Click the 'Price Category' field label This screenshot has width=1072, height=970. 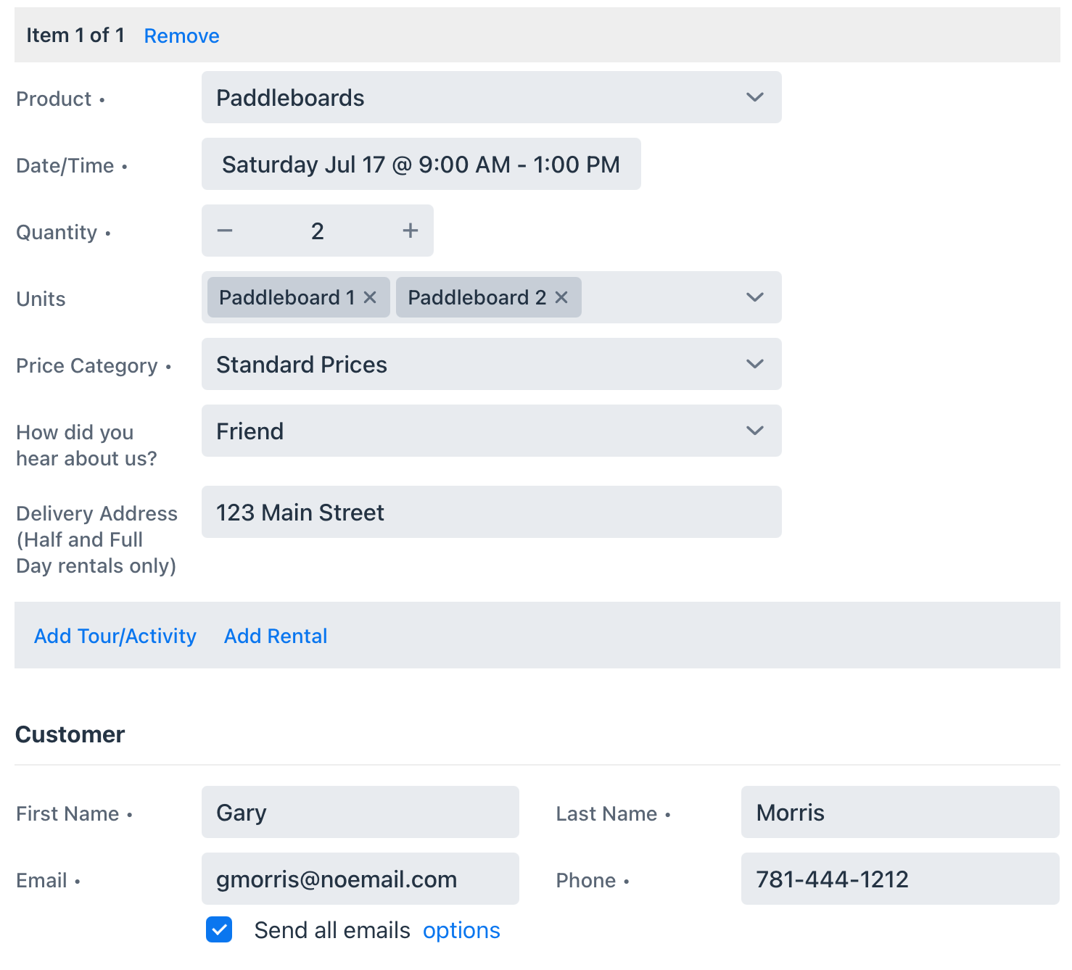pos(87,365)
